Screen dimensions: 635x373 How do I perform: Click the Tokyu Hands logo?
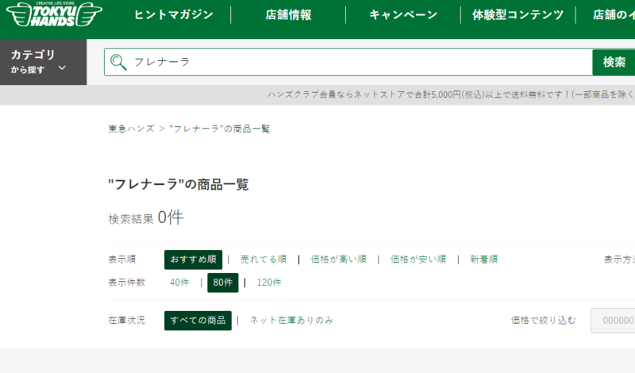click(54, 14)
